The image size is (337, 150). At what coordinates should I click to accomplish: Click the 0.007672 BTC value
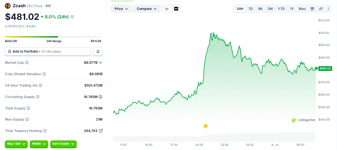click(15, 26)
